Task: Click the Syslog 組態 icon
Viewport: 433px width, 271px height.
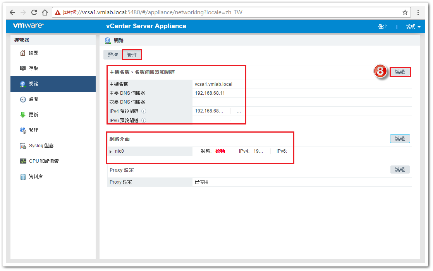Action: pyautogui.click(x=23, y=146)
